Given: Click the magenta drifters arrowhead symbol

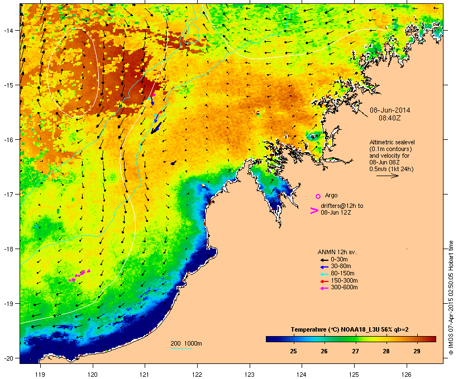Looking at the screenshot, I should 314,211.
